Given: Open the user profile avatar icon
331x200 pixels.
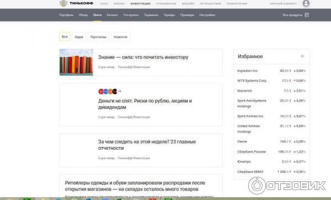Looking at the screenshot, I should (x=306, y=3).
